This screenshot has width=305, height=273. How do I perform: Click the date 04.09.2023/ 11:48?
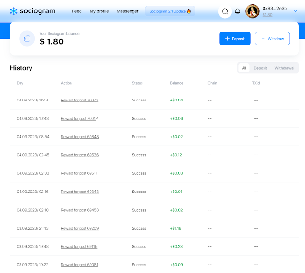32,100
